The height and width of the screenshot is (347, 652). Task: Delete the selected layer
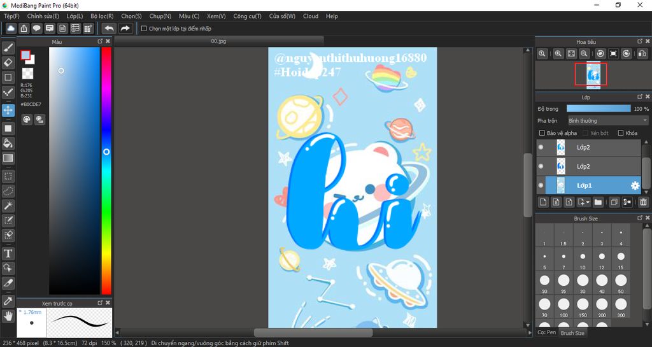click(x=643, y=202)
